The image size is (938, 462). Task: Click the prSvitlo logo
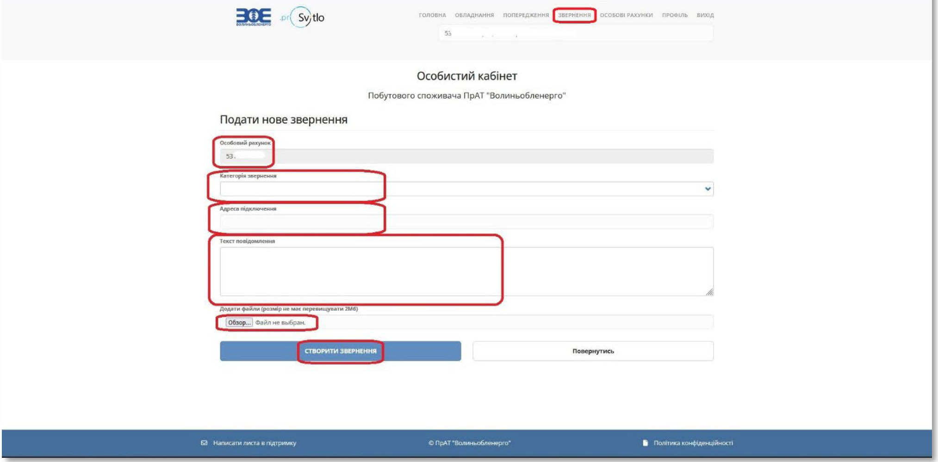tap(302, 18)
